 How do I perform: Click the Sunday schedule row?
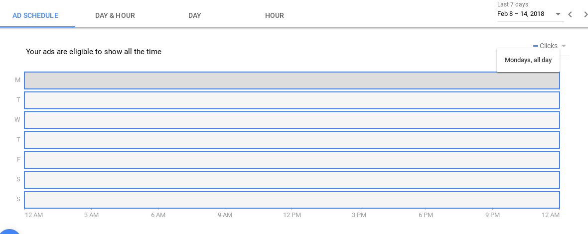coord(292,200)
